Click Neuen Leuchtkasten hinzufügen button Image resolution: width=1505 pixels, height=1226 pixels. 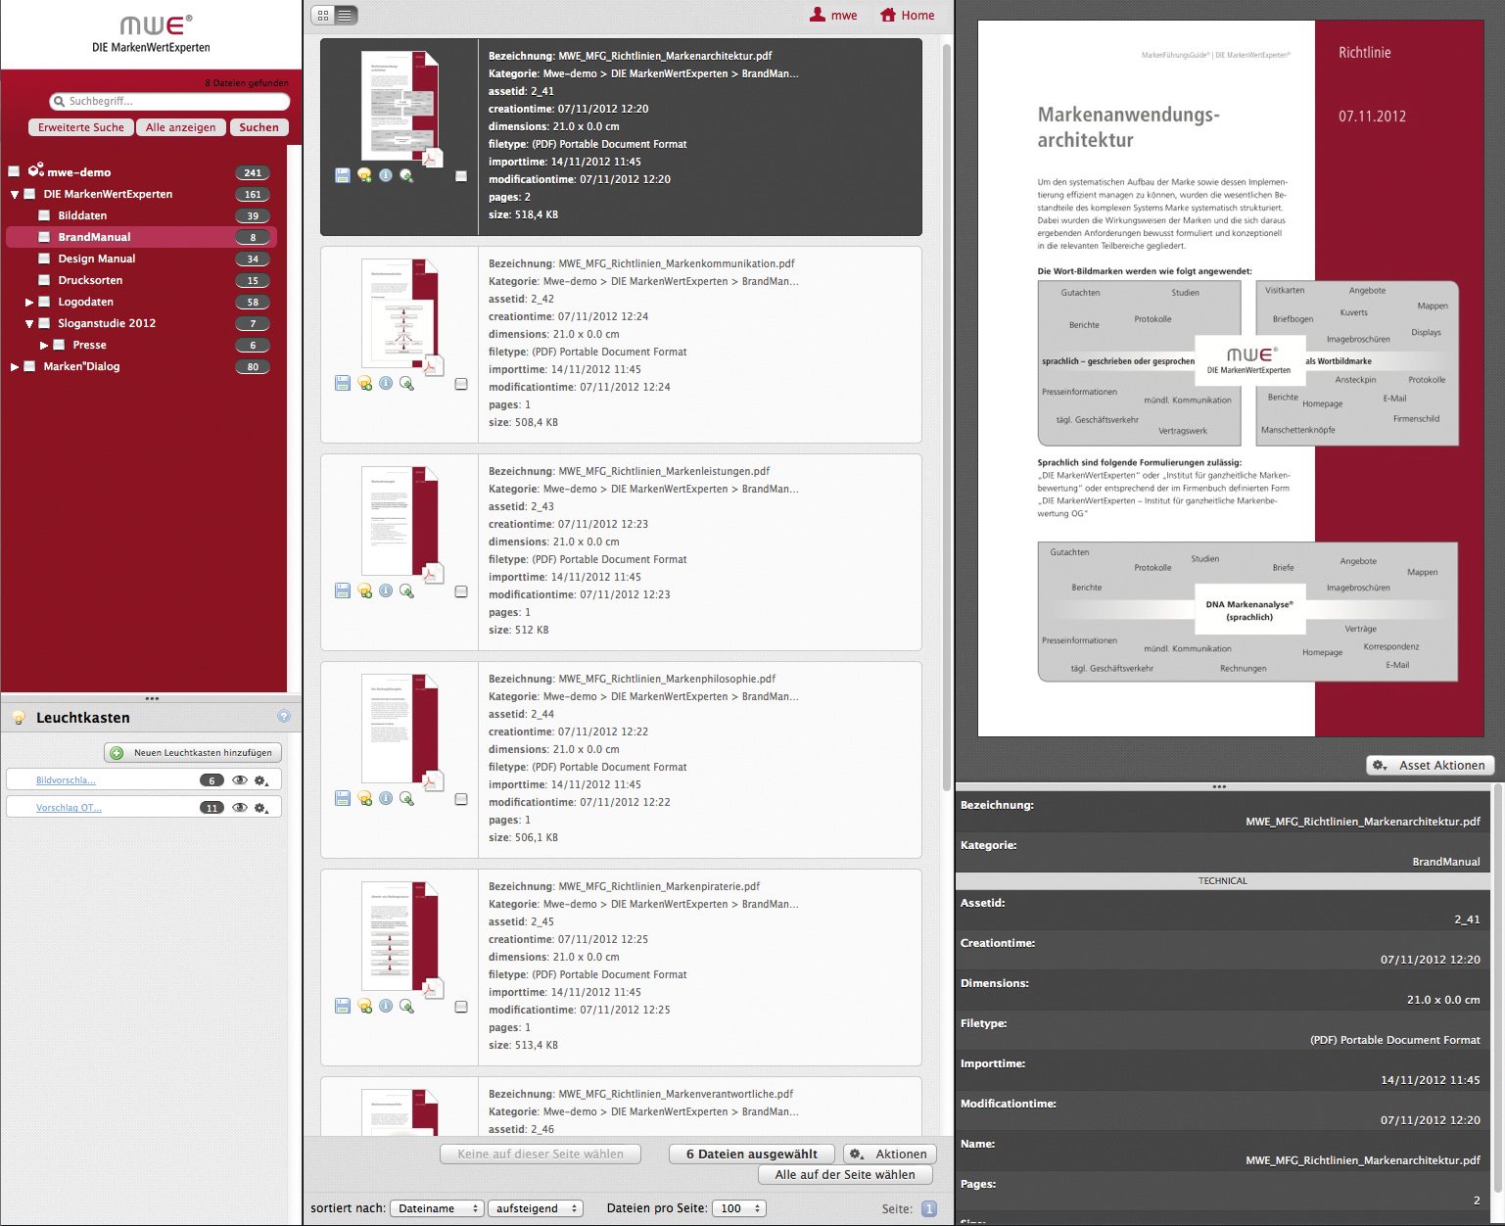193,752
